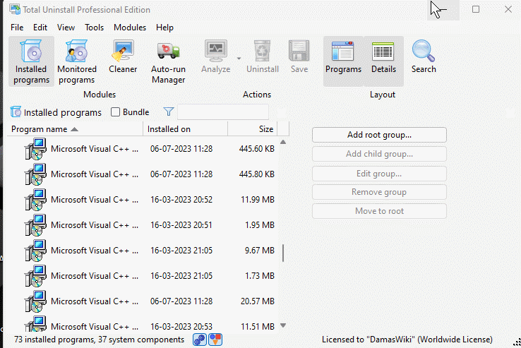Open the Edit menu
Viewport: 521px width, 348px height.
point(40,28)
